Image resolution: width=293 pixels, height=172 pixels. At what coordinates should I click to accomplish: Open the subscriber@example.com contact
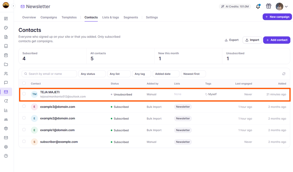59,142
